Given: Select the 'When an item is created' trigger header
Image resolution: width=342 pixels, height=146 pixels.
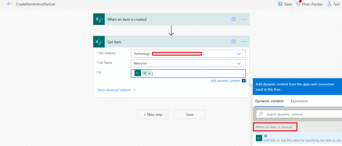Looking at the screenshot, I should point(171,19).
